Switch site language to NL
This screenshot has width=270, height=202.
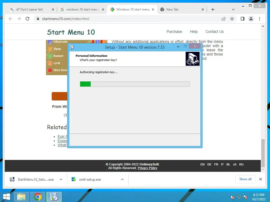(228, 164)
